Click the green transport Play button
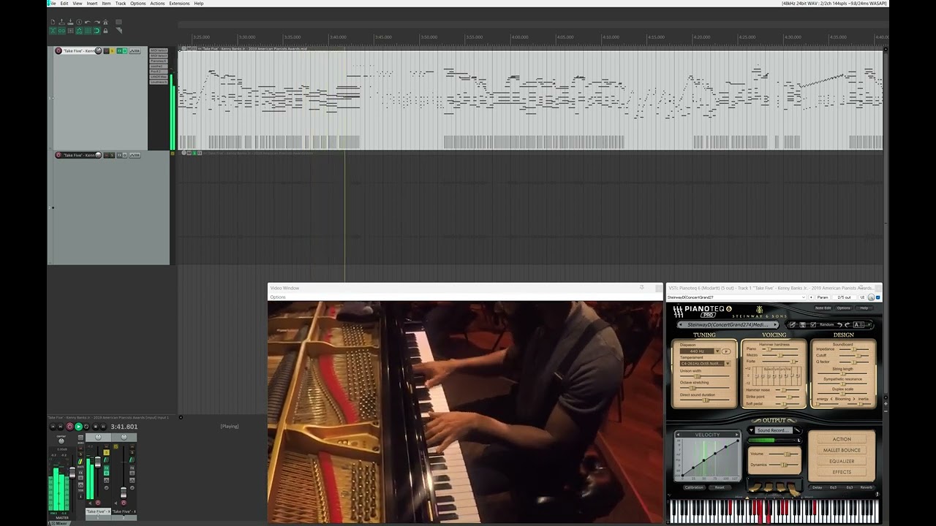 [x=78, y=427]
